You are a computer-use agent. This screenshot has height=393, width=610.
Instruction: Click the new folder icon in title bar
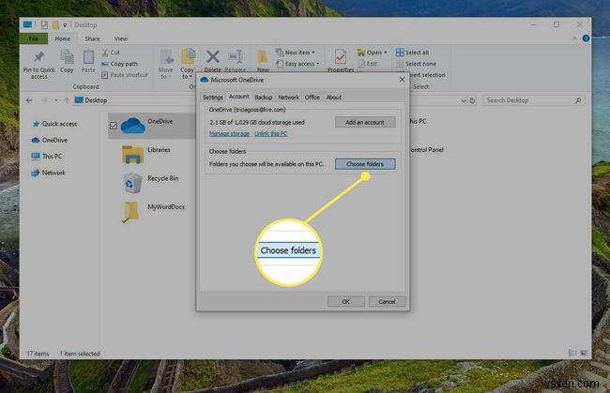(x=55, y=25)
